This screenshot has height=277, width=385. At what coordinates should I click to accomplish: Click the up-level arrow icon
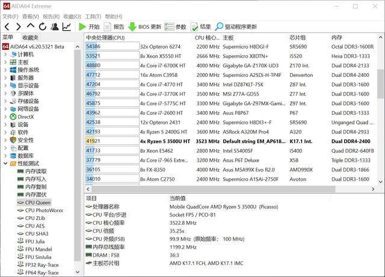tap(31, 26)
